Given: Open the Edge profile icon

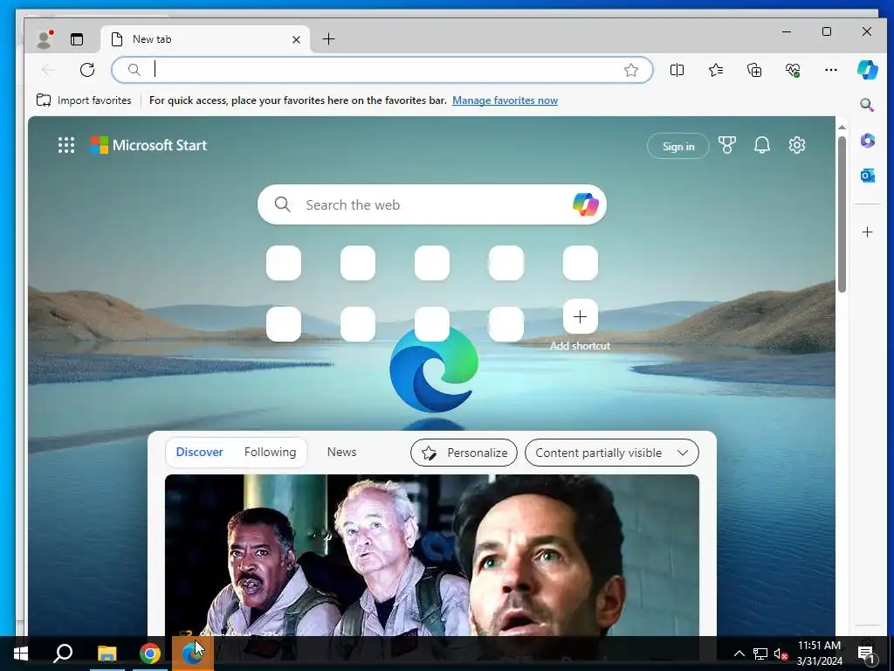Looking at the screenshot, I should point(44,38).
